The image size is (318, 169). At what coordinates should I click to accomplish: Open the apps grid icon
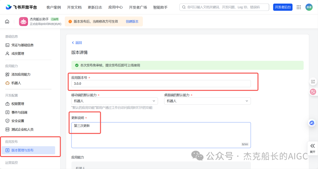[x=299, y=7]
